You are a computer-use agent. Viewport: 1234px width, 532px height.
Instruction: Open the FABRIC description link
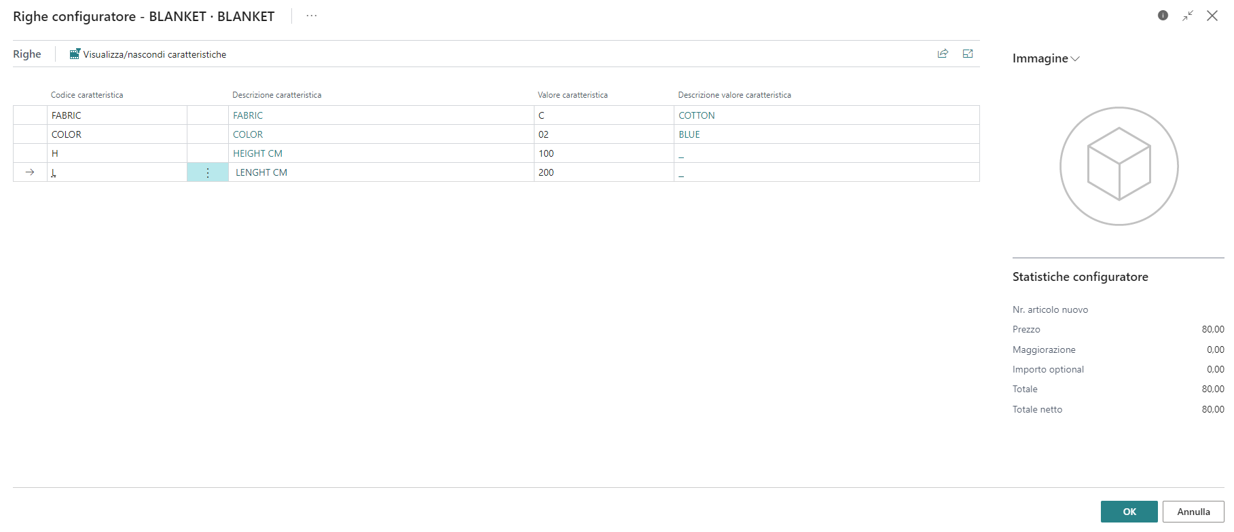tap(248, 116)
